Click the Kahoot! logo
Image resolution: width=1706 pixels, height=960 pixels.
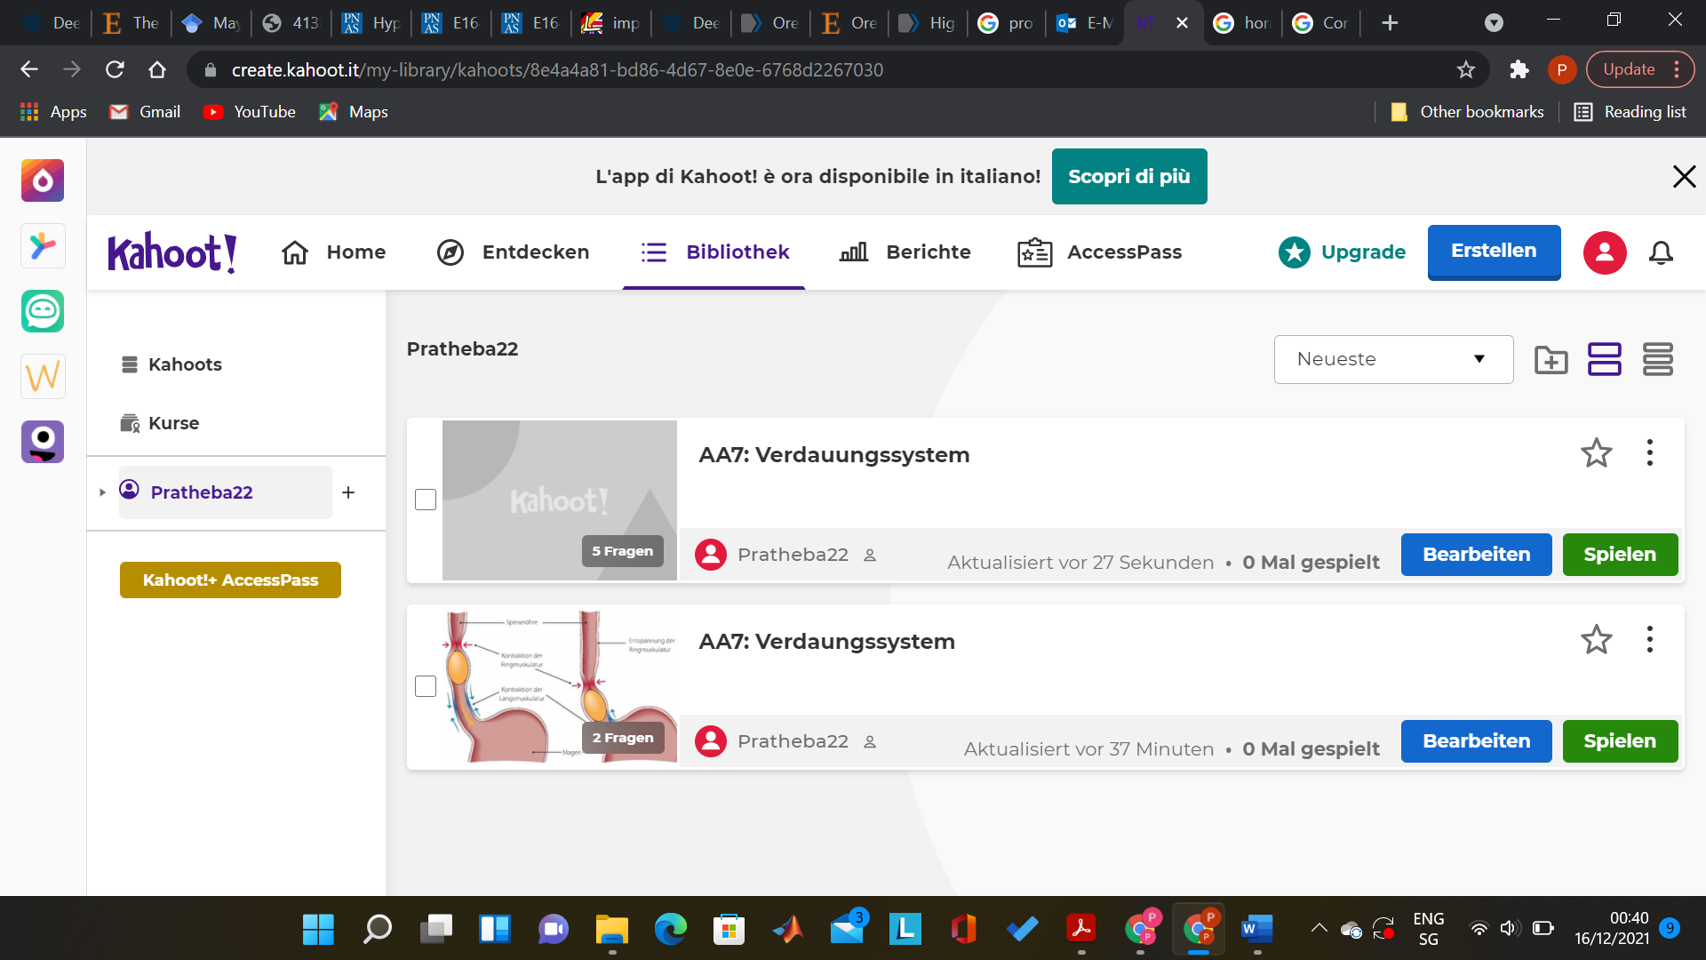(171, 252)
